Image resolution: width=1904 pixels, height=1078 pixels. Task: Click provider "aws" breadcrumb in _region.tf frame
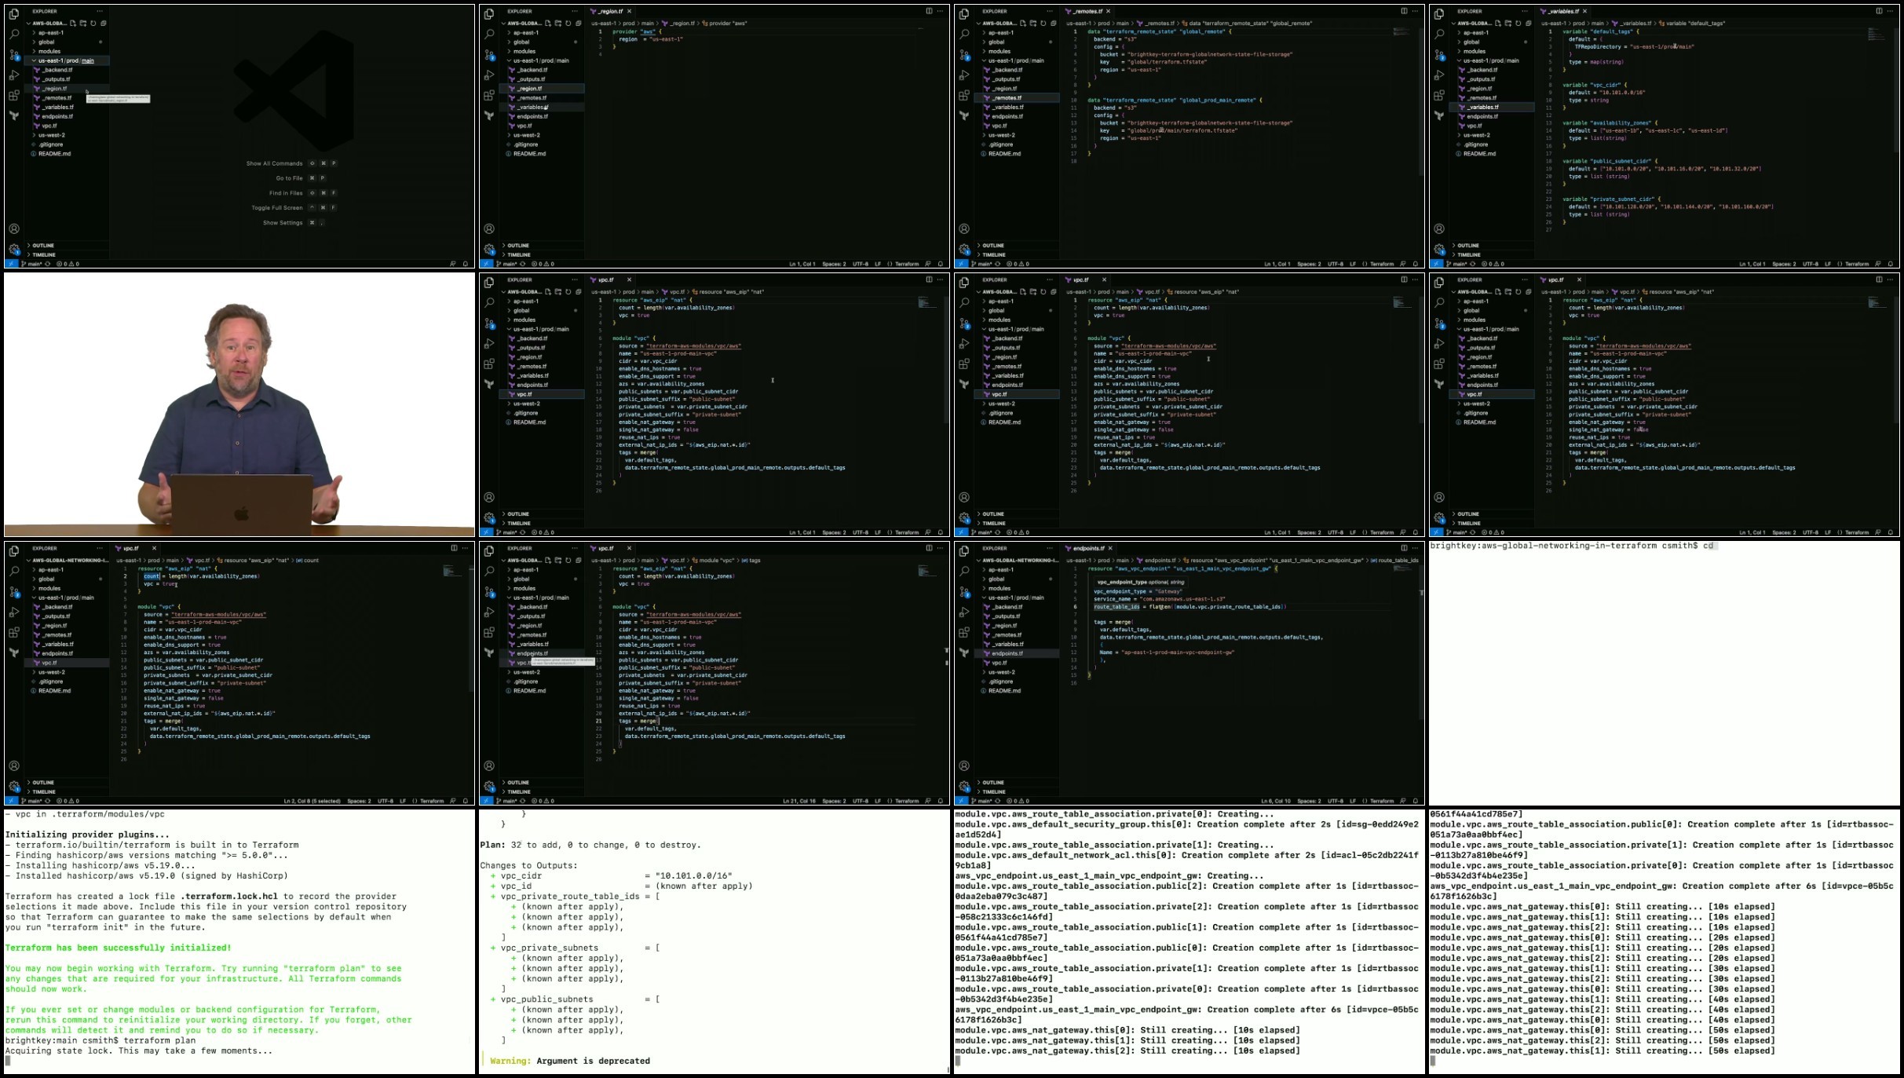tap(725, 24)
